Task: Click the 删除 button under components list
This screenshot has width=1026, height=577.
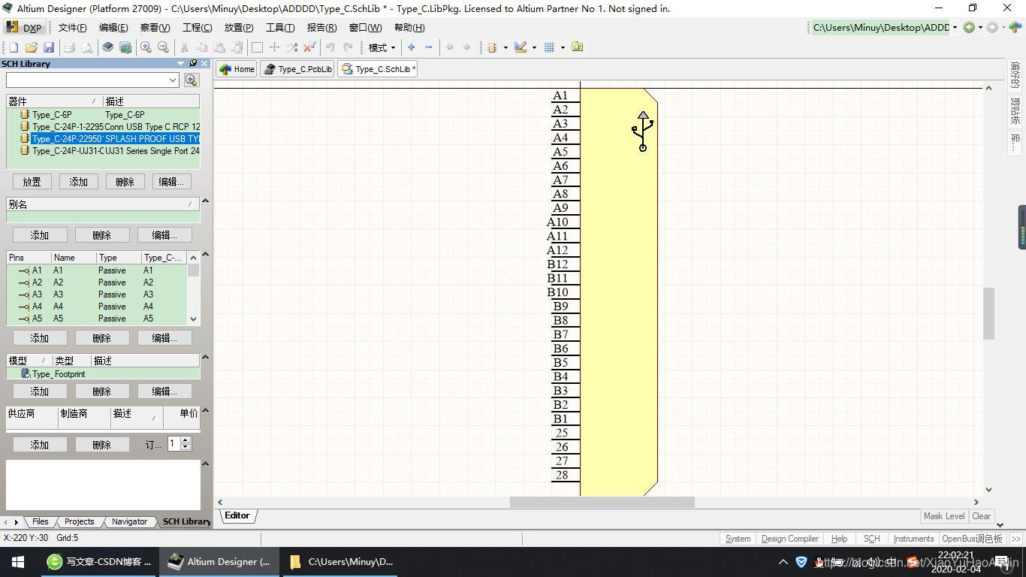Action: pyautogui.click(x=125, y=182)
